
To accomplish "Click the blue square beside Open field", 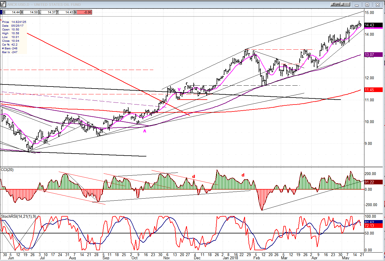I will point(1,12).
